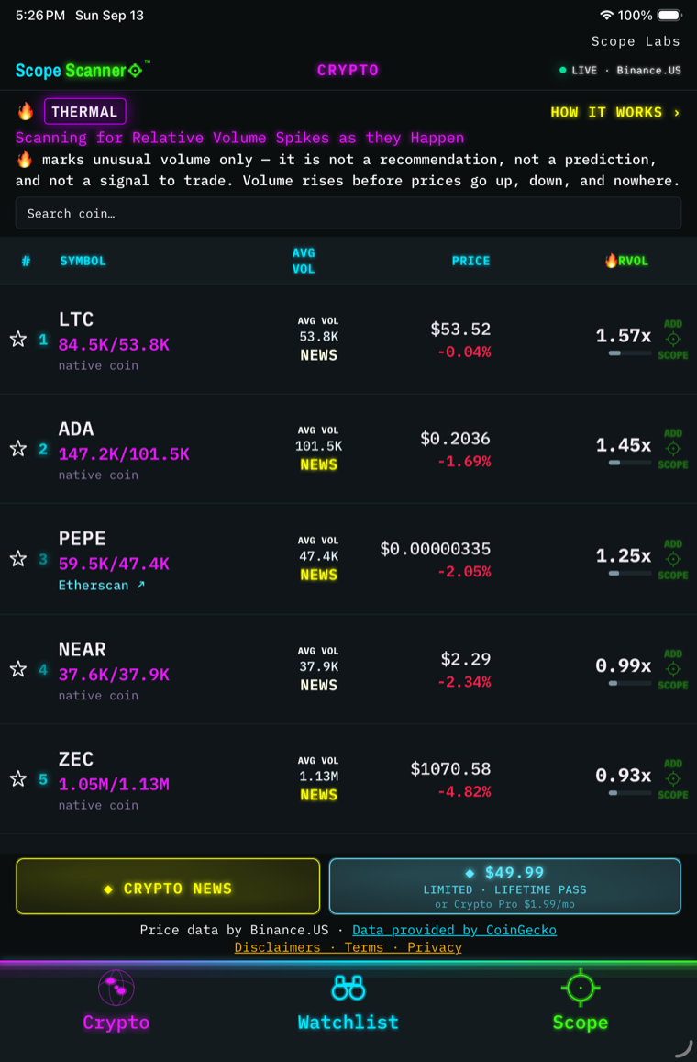
Task: Click the green LIVE status dot
Action: [x=562, y=71]
